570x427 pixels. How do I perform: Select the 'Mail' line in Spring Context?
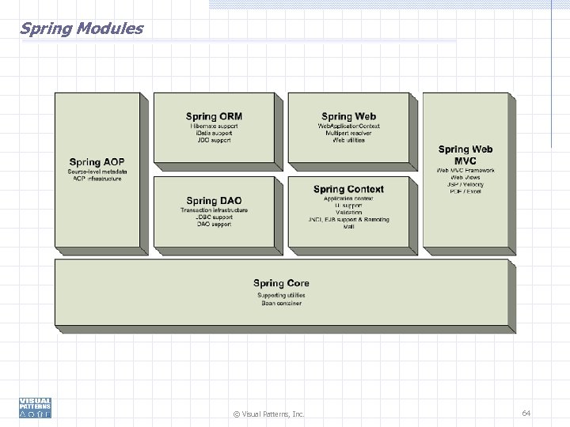[x=348, y=227]
